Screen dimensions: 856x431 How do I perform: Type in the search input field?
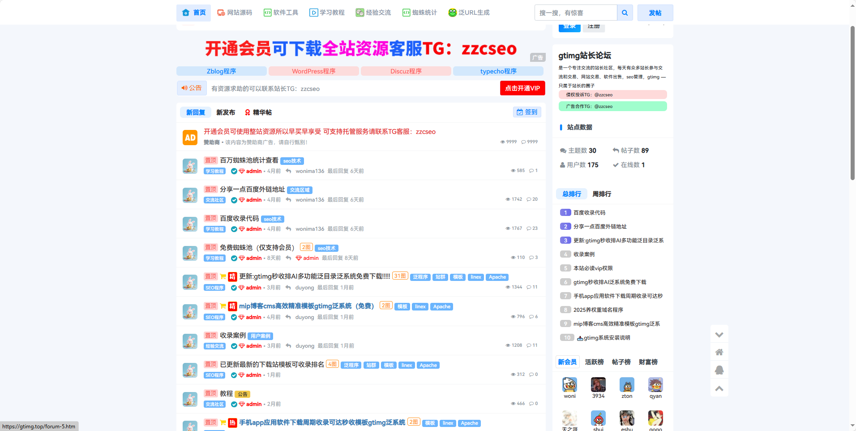576,13
